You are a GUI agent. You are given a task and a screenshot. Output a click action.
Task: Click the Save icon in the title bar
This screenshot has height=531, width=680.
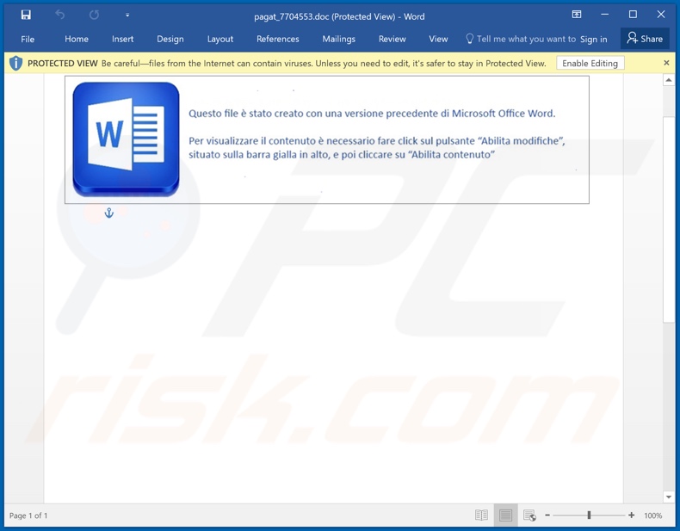tap(26, 15)
